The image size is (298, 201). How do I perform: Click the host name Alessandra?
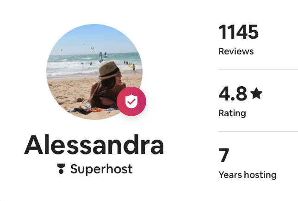click(94, 145)
